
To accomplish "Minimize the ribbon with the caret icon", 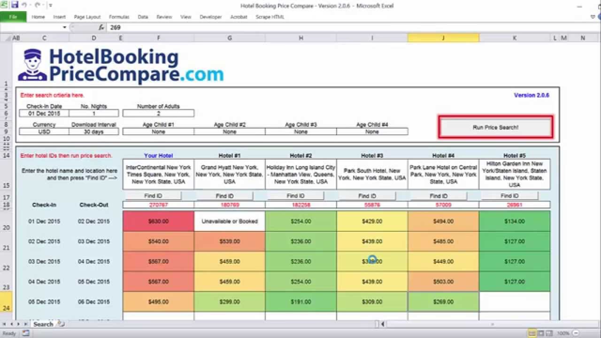I will point(593,17).
